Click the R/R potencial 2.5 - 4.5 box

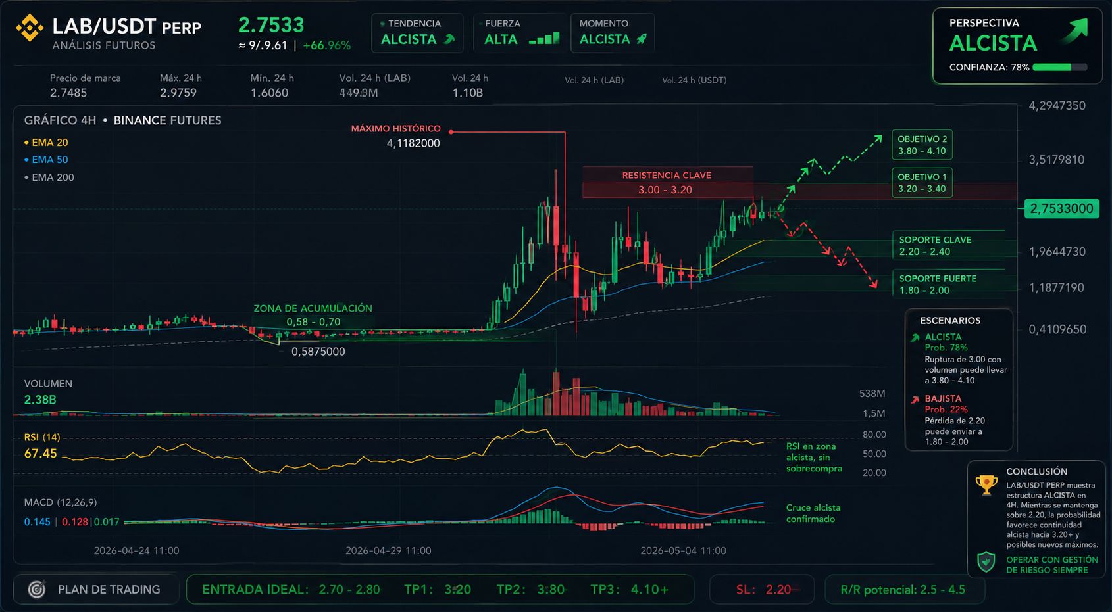[904, 590]
